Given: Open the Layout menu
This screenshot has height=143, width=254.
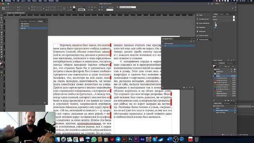Looking at the screenshot, I should [23, 1].
